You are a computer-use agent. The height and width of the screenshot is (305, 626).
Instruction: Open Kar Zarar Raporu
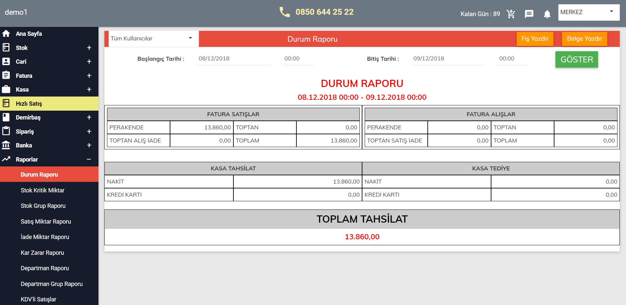[42, 253]
